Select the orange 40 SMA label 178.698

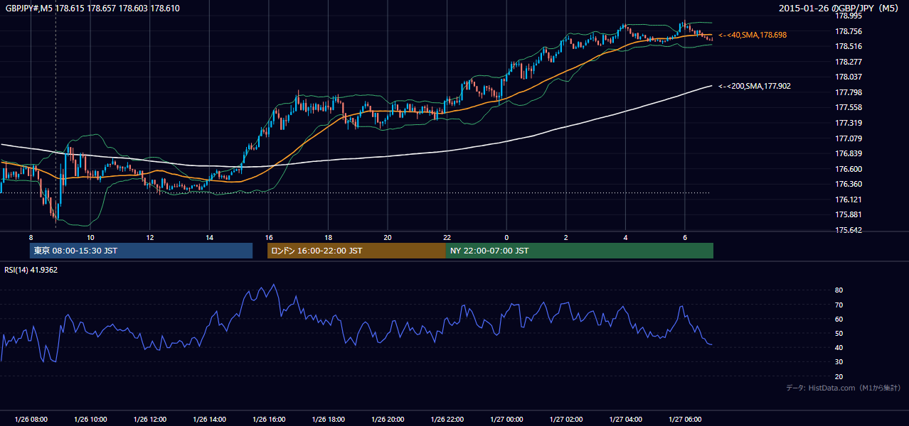click(x=753, y=35)
